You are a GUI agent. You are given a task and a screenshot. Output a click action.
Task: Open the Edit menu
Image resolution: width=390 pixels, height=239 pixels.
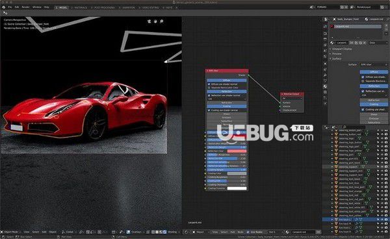[17, 7]
